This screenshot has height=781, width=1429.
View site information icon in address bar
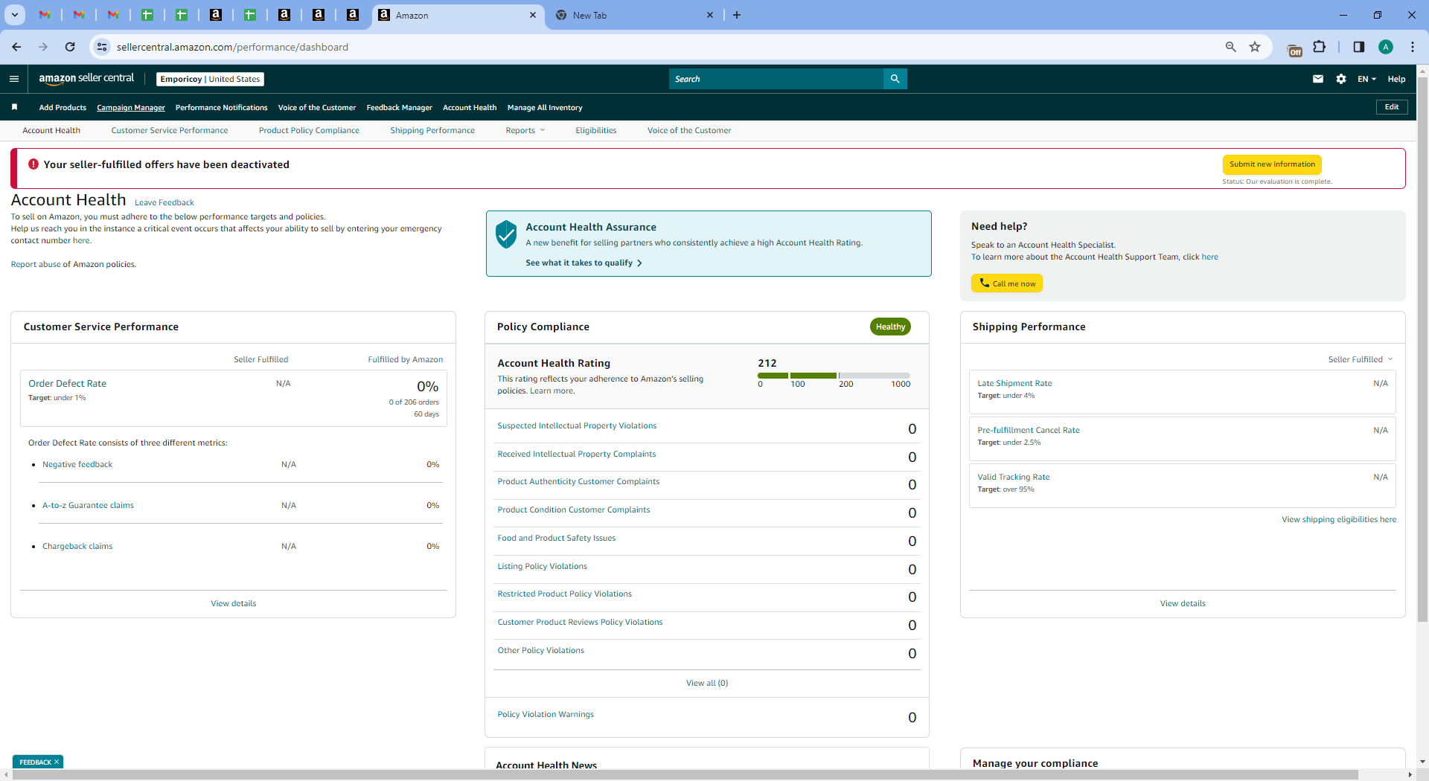pyautogui.click(x=102, y=47)
